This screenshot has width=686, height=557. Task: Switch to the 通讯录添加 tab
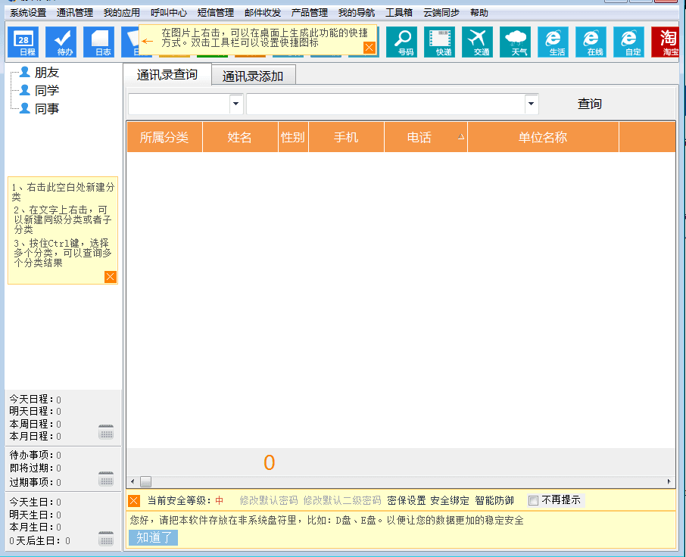253,76
